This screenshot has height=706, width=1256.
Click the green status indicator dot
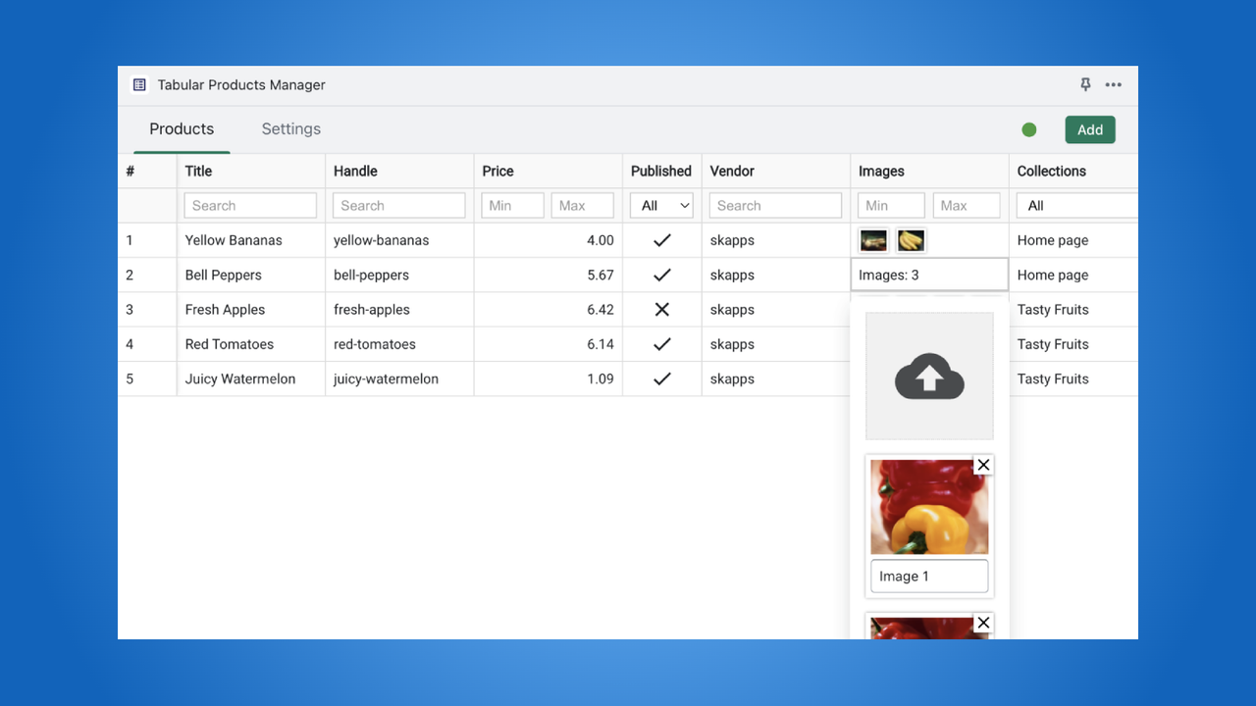click(1028, 128)
